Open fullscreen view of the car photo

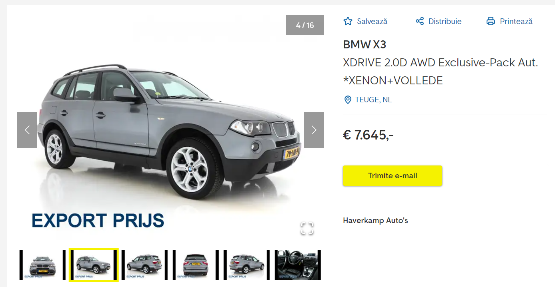307,228
